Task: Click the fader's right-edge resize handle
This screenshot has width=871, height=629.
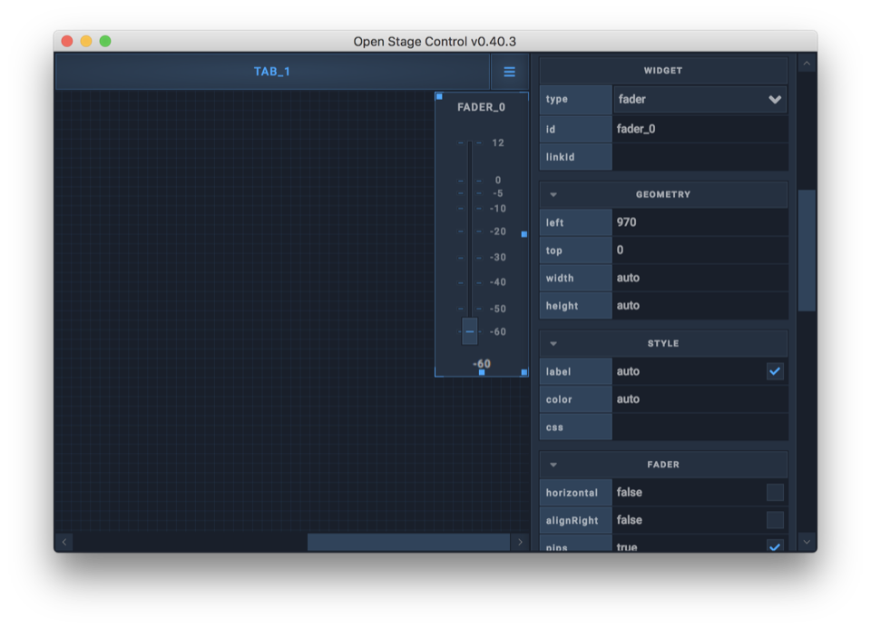Action: 524,234
